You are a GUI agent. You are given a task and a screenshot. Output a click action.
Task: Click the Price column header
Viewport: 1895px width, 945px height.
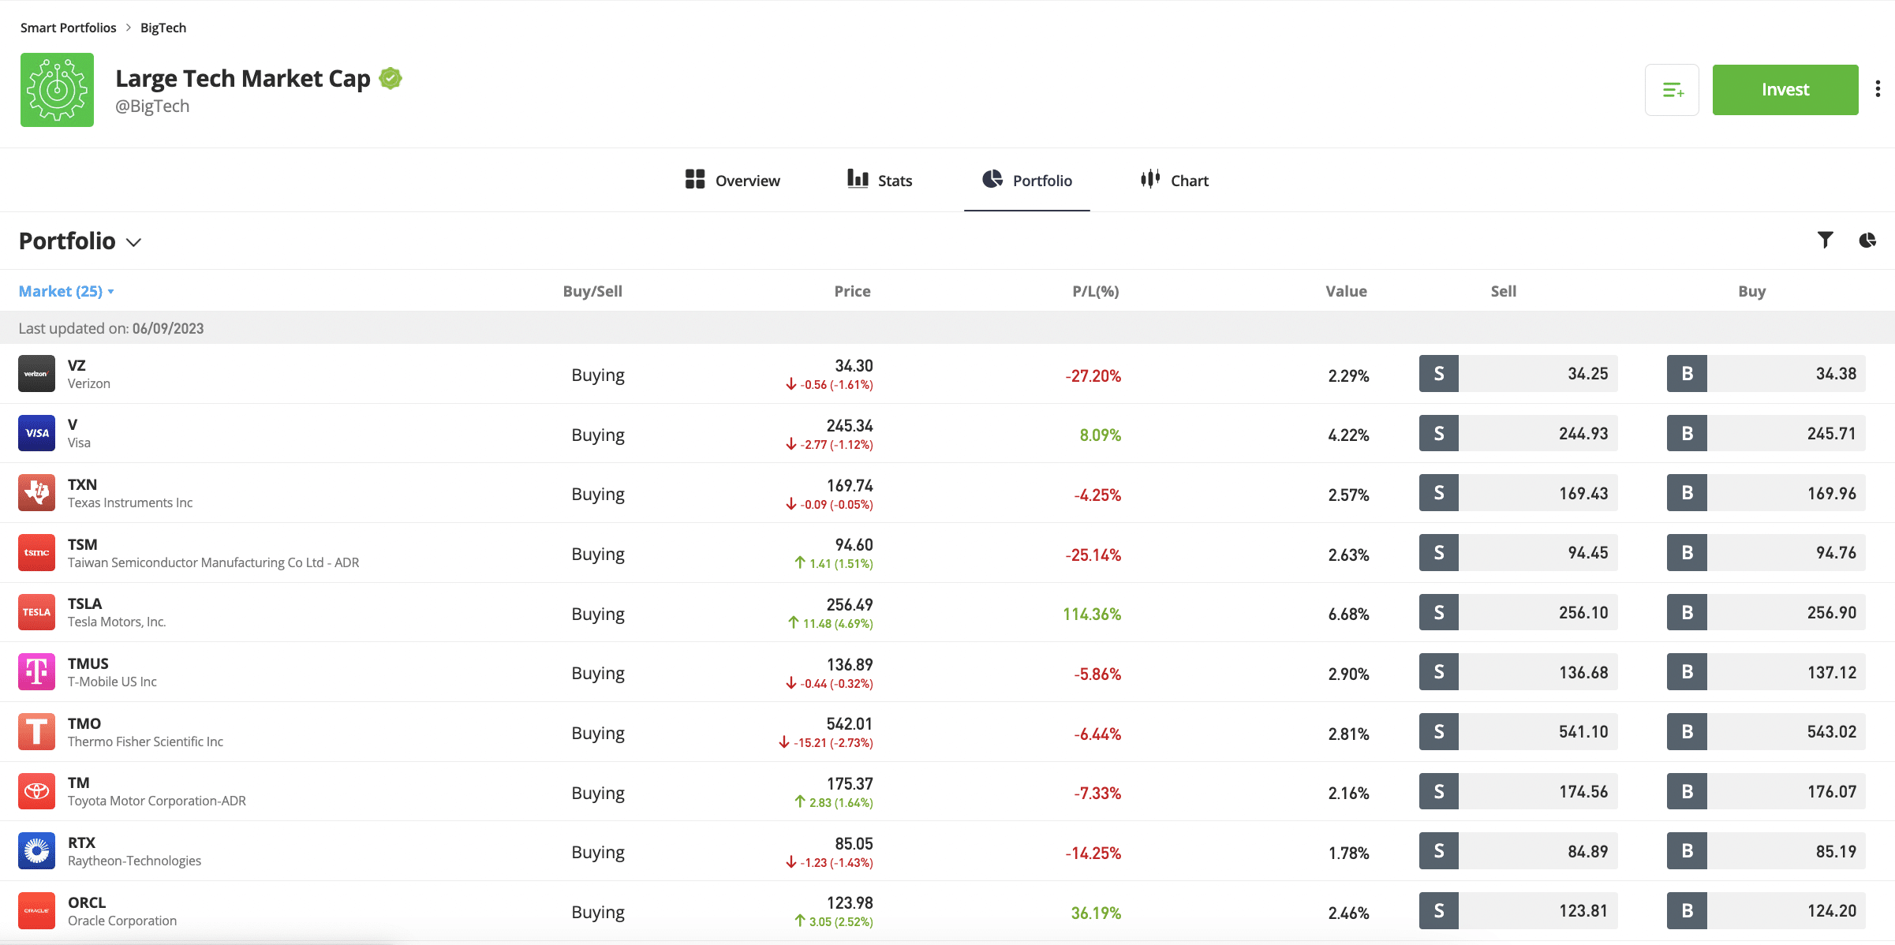[x=852, y=291]
